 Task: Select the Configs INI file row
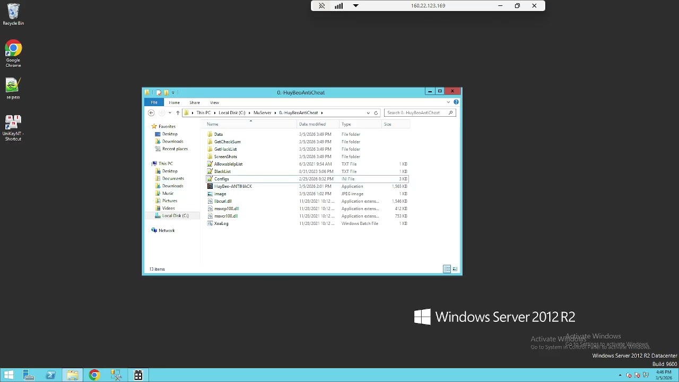307,179
